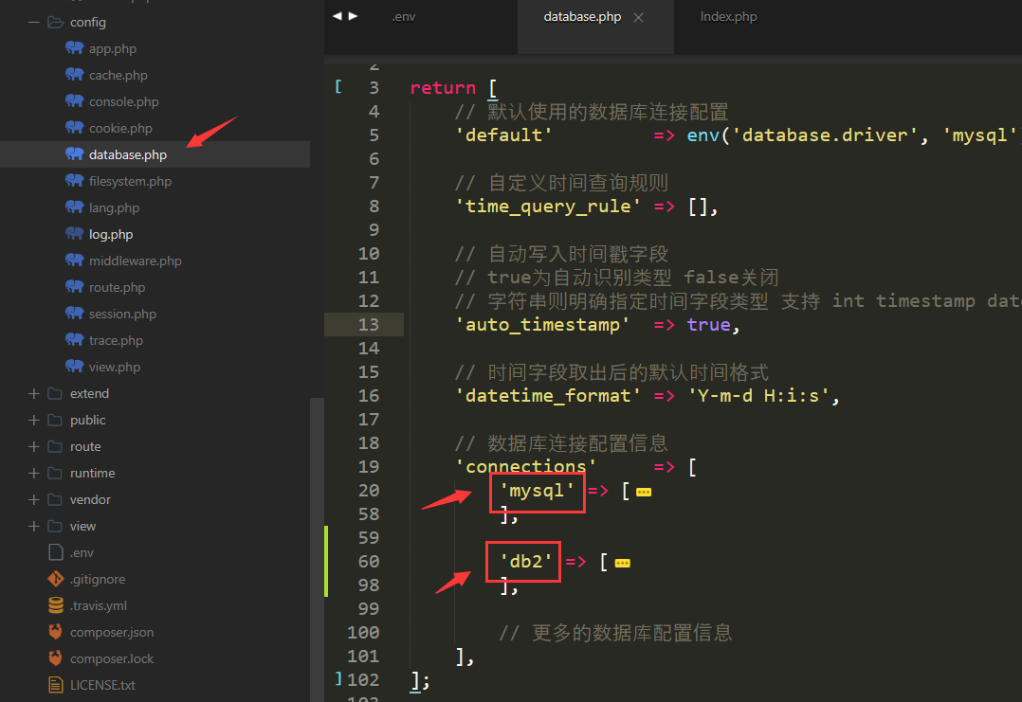Expand the route folder

(x=34, y=446)
